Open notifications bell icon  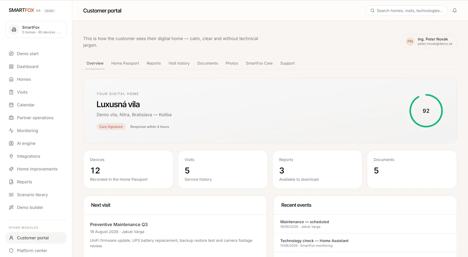point(455,11)
